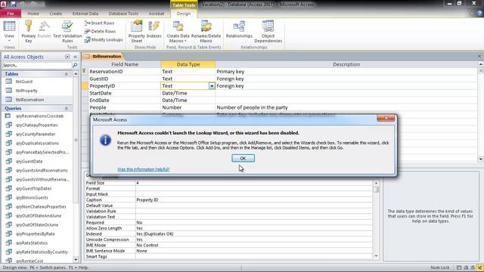Select qryGuestsAndReservations query
Screen dimensions: 484x272
coord(42,171)
